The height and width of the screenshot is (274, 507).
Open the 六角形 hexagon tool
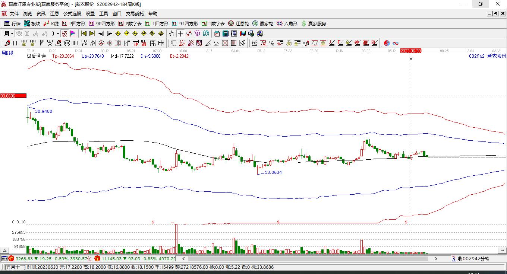tap(287, 23)
